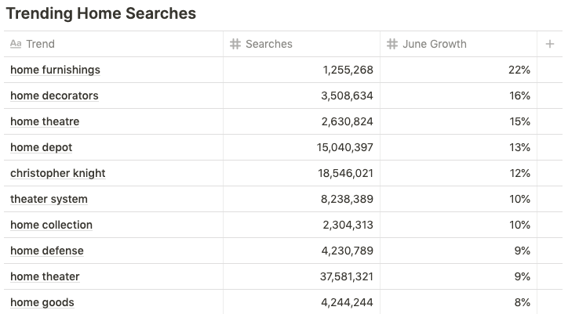Select the 37,581,321 searches cell
Screen dimensions: 579x314
click(x=302, y=276)
